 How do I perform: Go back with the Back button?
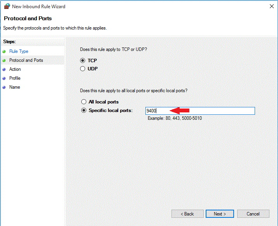click(x=187, y=214)
